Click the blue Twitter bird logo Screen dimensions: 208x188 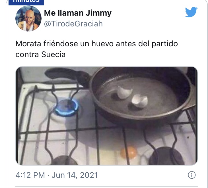191,12
